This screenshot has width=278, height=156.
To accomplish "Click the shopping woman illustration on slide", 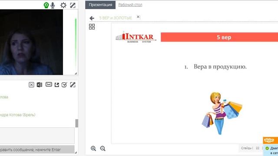I will point(222,113).
